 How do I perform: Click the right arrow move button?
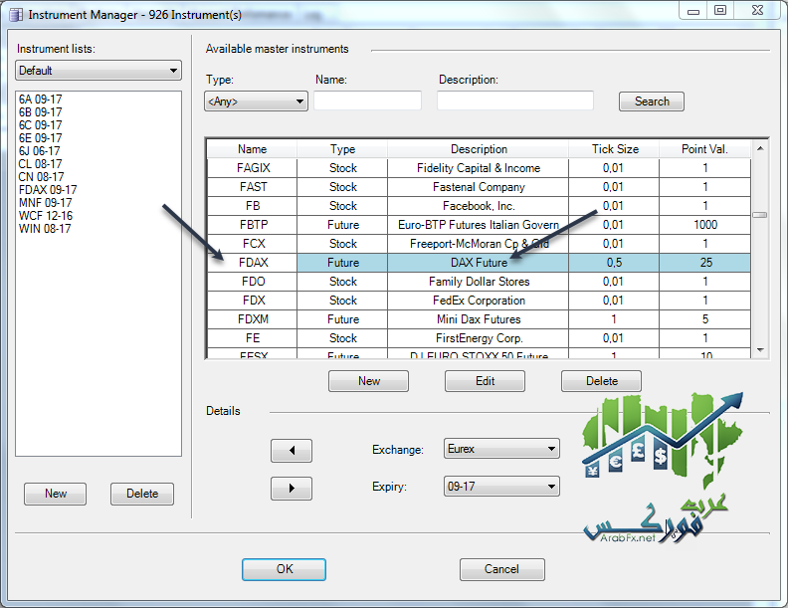[x=292, y=488]
